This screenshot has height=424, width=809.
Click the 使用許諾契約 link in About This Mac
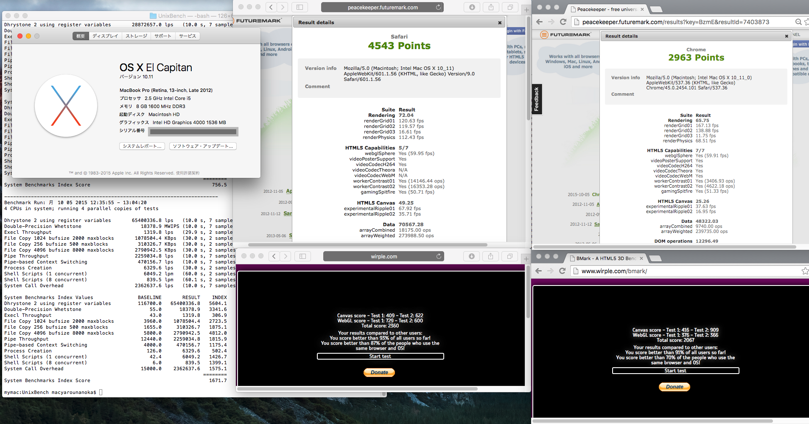coord(188,173)
